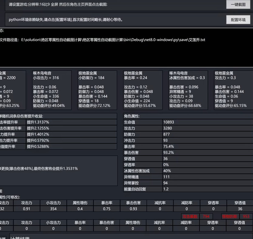Select the 啄木鸟电音 card with 冰属性伤害加成 = 0.3
Viewport: 253px width, 239px height.
tap(188, 90)
